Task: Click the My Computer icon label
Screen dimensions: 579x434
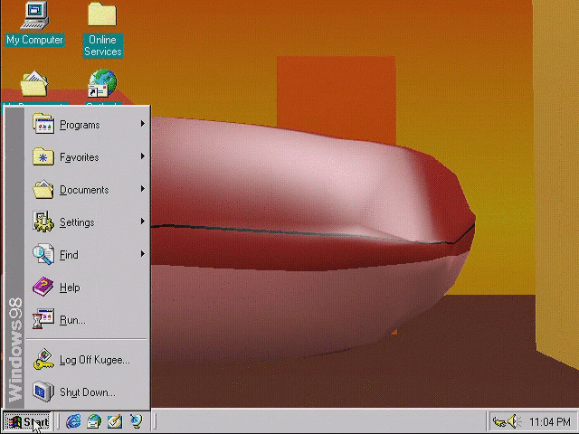Action: [x=34, y=40]
